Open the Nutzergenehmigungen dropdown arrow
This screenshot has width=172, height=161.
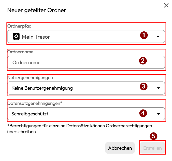click(x=158, y=88)
